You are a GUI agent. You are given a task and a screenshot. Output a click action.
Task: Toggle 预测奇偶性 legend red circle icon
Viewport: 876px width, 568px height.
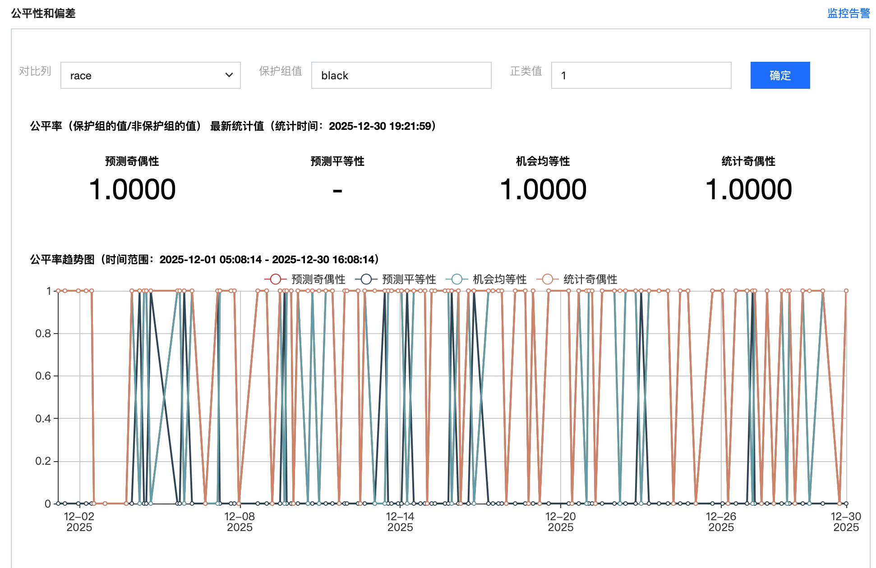pos(276,279)
